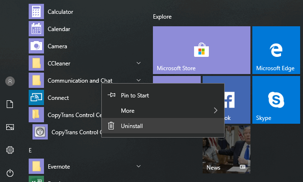Click the E letter section header

click(30, 150)
